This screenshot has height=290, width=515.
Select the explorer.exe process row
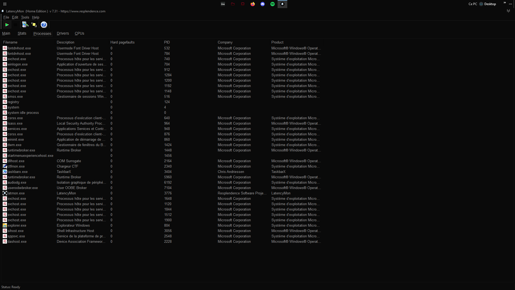click(x=17, y=225)
